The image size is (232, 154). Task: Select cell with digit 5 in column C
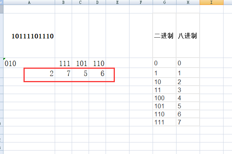tap(80, 73)
